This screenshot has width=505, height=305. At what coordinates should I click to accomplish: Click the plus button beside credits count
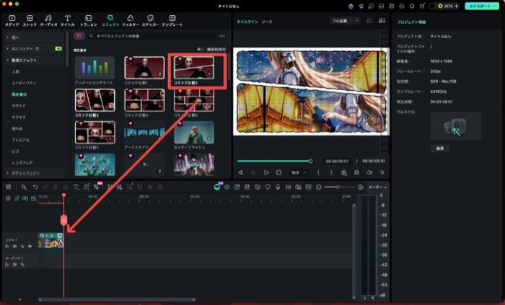(x=456, y=6)
